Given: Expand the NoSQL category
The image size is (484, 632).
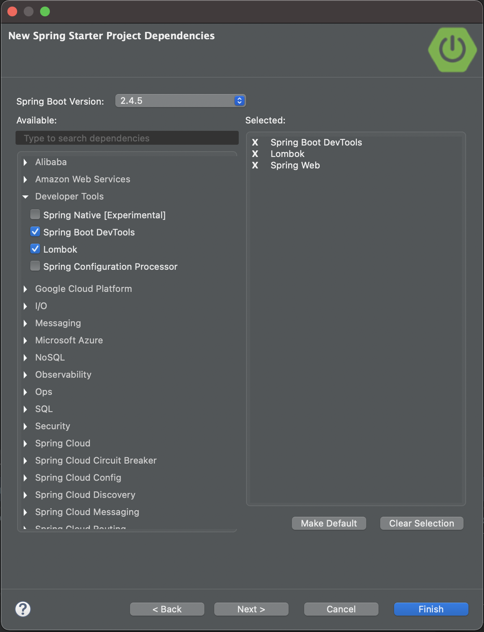Looking at the screenshot, I should pyautogui.click(x=25, y=358).
